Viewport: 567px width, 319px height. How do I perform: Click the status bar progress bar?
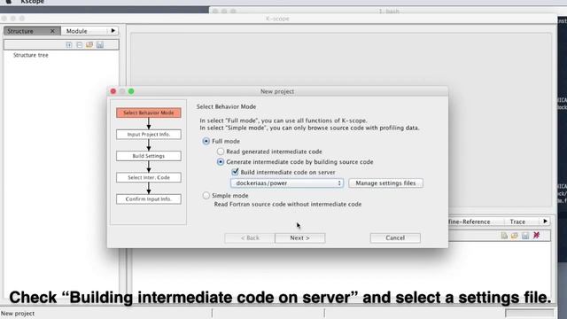click(529, 313)
